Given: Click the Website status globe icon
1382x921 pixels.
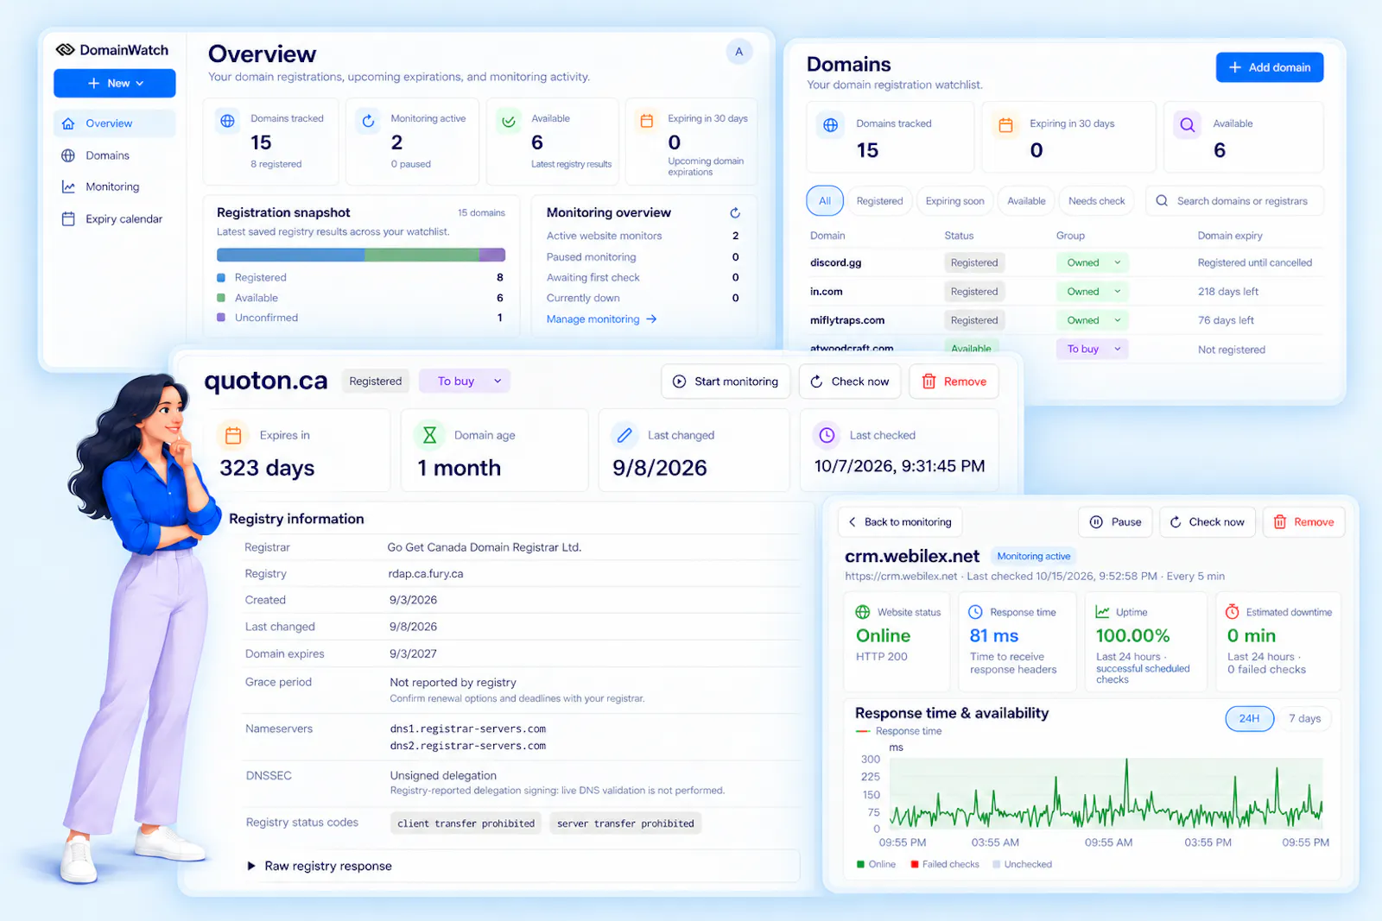Looking at the screenshot, I should click(x=862, y=612).
